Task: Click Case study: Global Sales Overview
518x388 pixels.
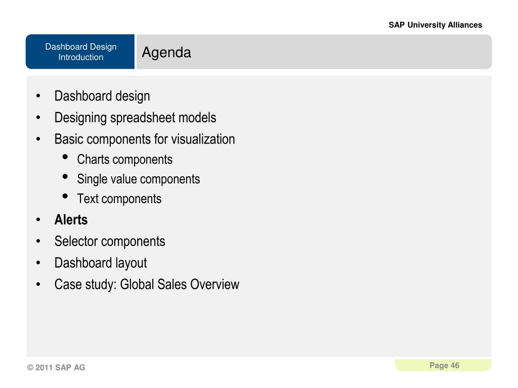Action: (x=147, y=284)
